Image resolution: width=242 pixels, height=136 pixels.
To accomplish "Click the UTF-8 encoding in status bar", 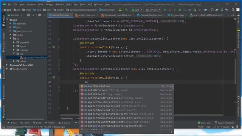I will click(216, 127).
